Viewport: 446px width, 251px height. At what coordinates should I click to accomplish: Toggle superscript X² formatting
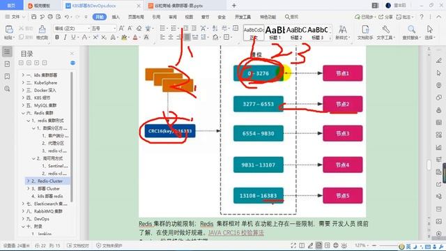[96, 37]
